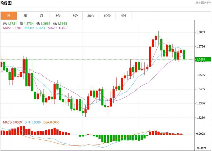Click the K线图 chart title

coord(6,3)
